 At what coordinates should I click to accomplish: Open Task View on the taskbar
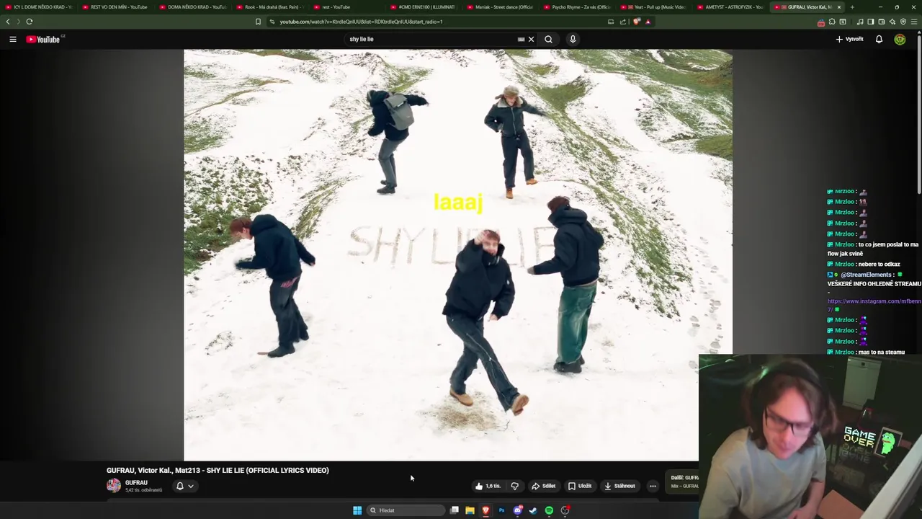[x=455, y=510]
